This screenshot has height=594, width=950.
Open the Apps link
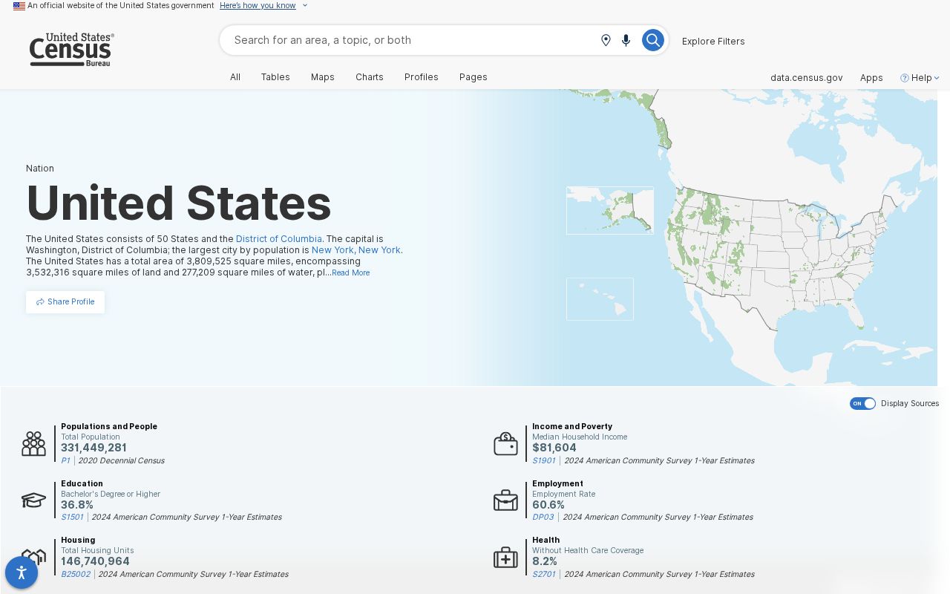[x=871, y=78]
